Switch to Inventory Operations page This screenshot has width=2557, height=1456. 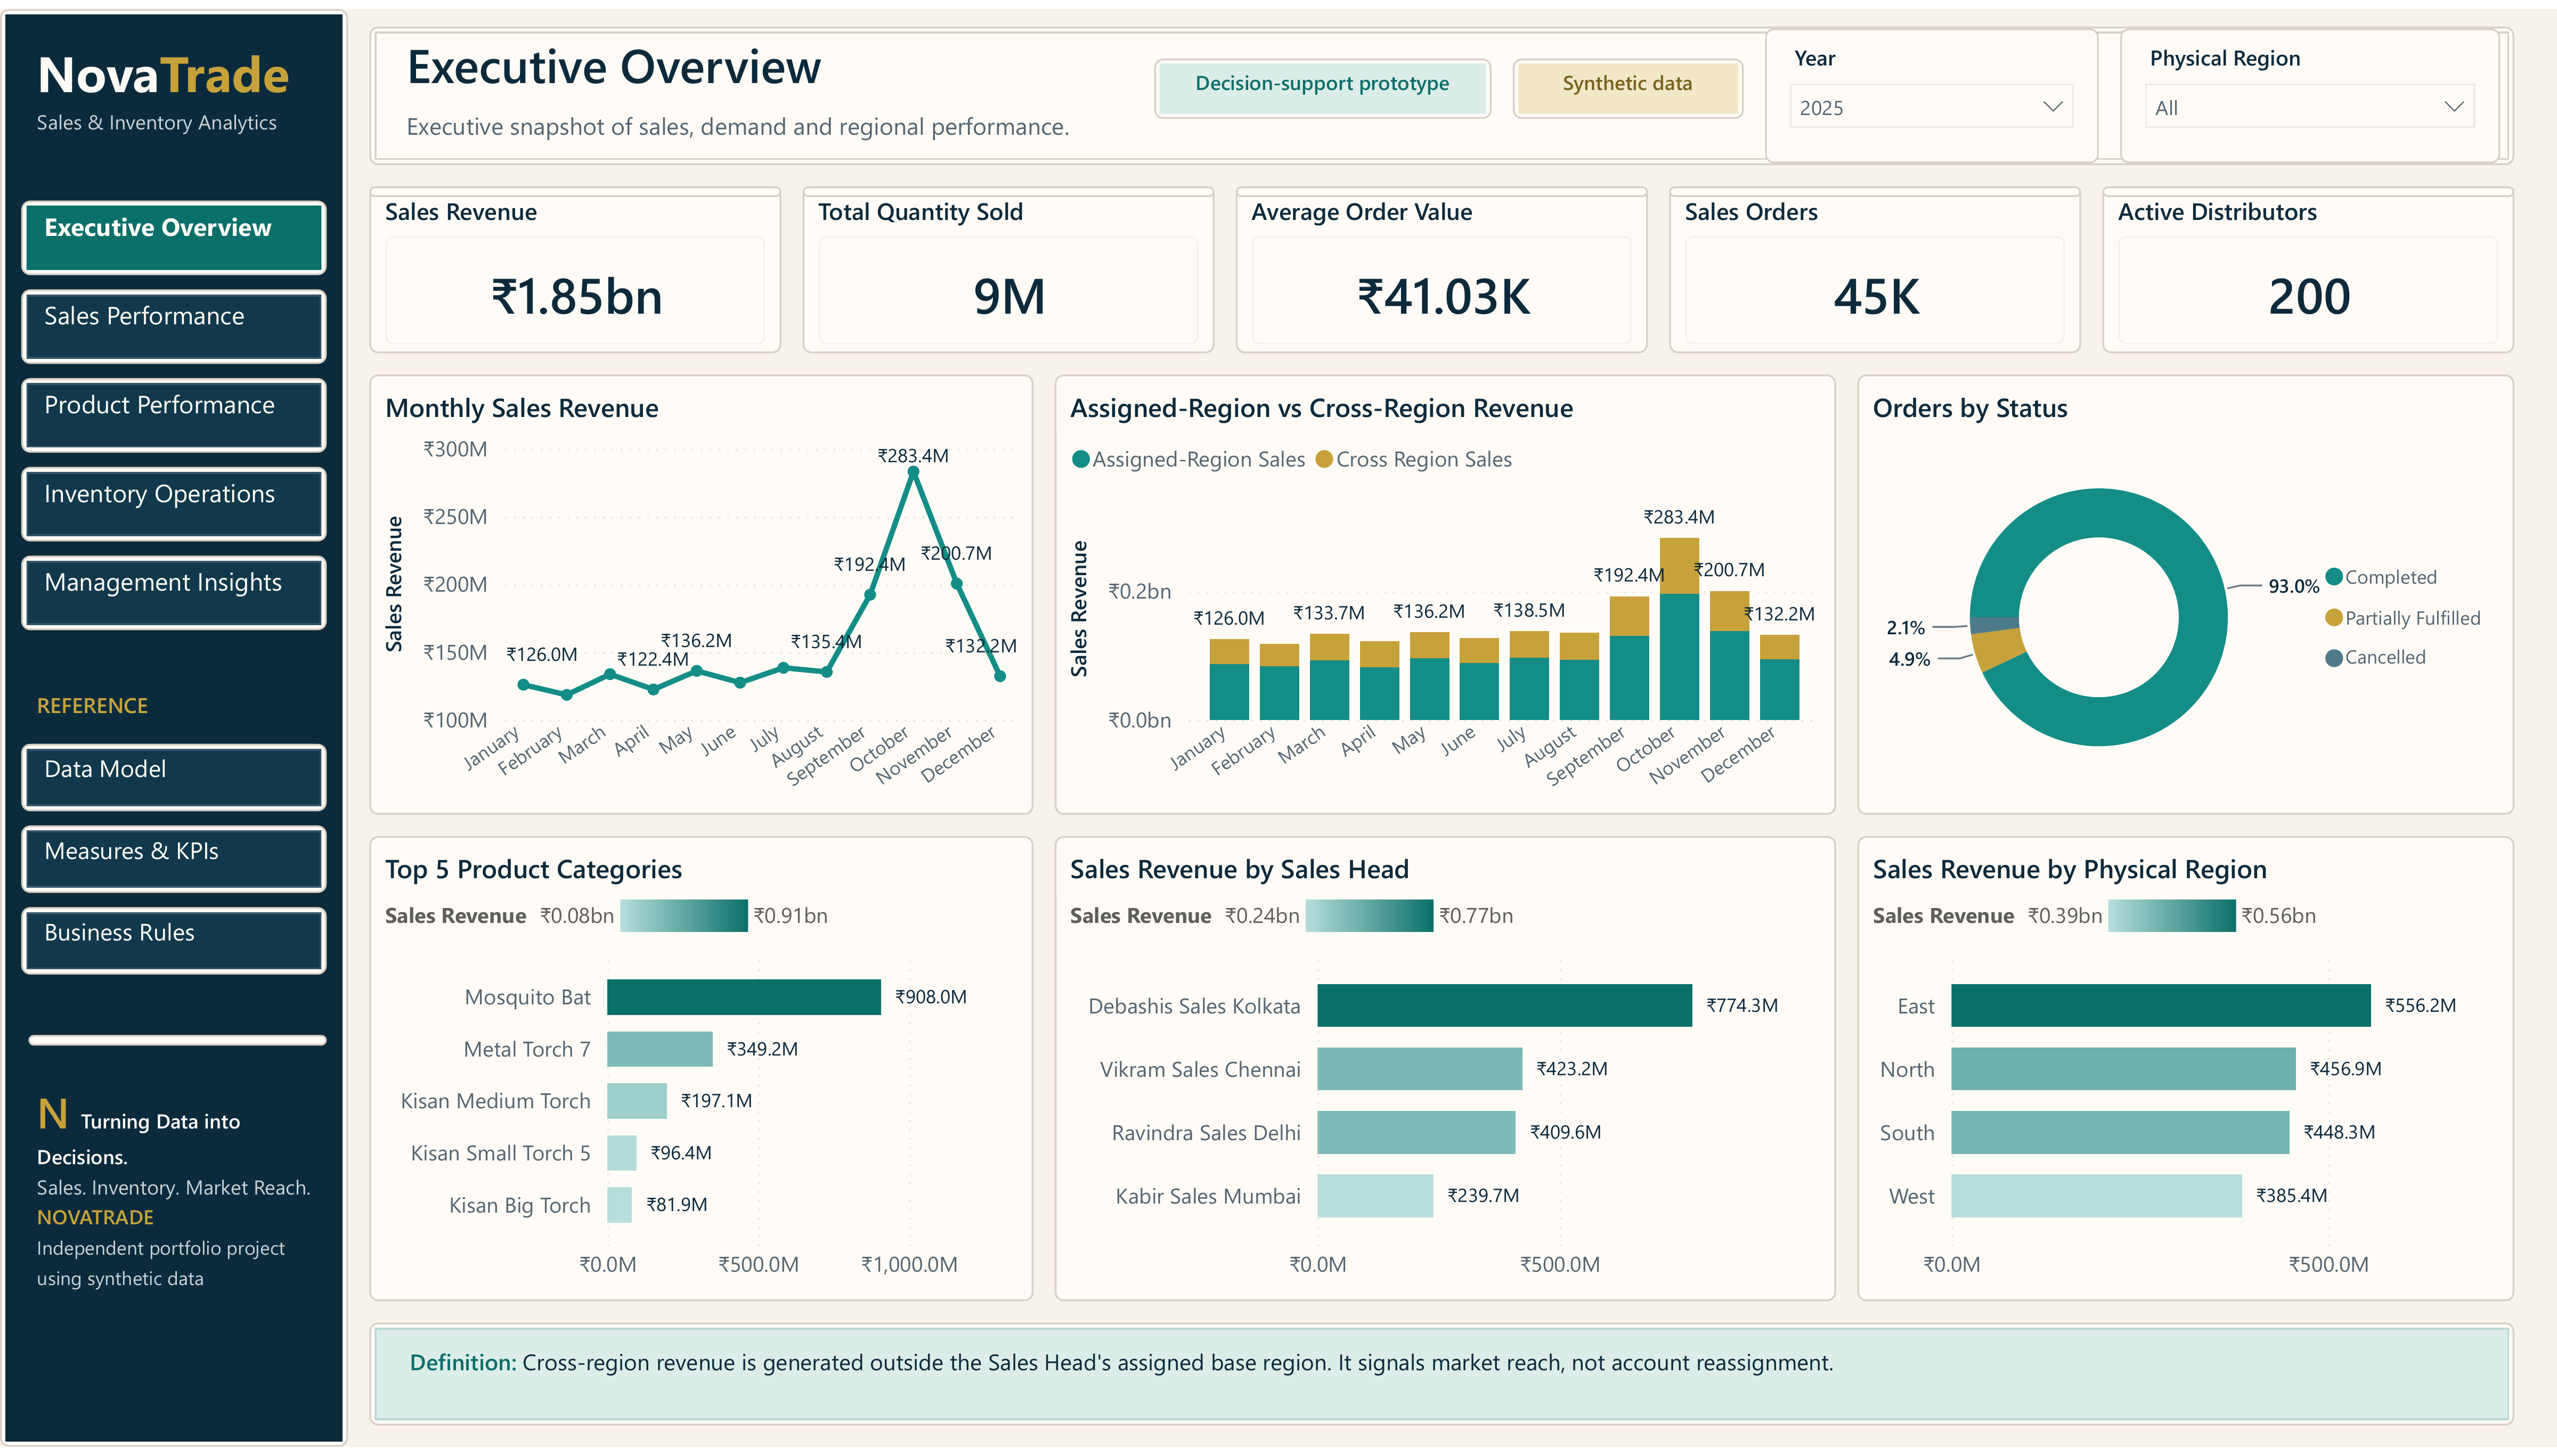pyautogui.click(x=174, y=504)
